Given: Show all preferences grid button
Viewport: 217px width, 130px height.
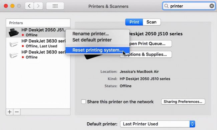Looking at the screenshot, I should 55,6.
